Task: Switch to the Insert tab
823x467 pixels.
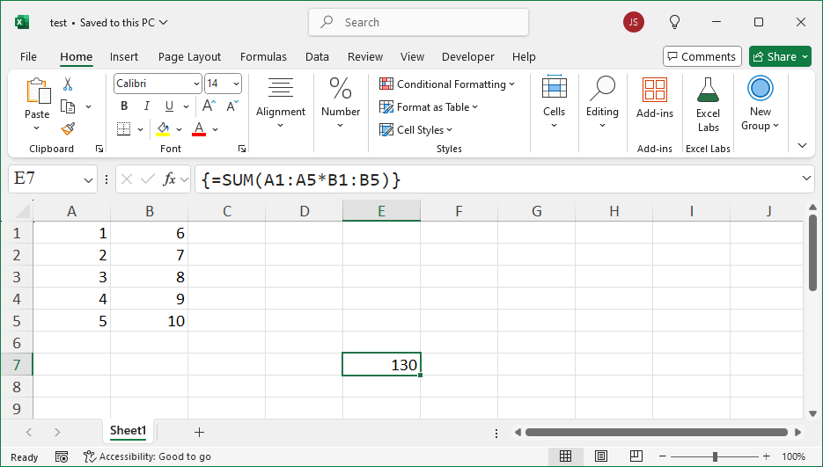Action: point(124,56)
